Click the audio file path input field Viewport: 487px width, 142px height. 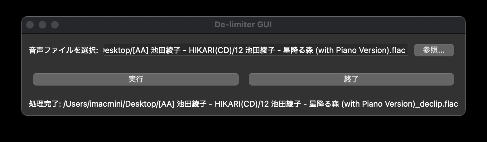point(256,51)
